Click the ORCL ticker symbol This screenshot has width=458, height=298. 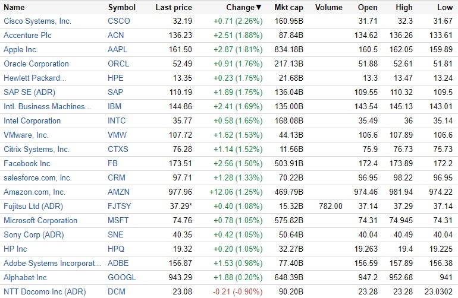coord(118,64)
